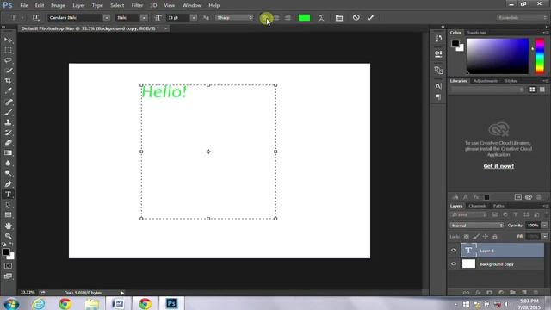Toggle center text alignment button
This screenshot has height=310, width=551.
[x=276, y=17]
